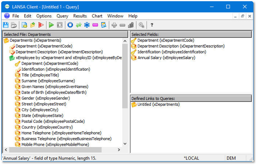Screen dimensions: 257x165
Task: Open the Query menu
Action: [x=62, y=16]
